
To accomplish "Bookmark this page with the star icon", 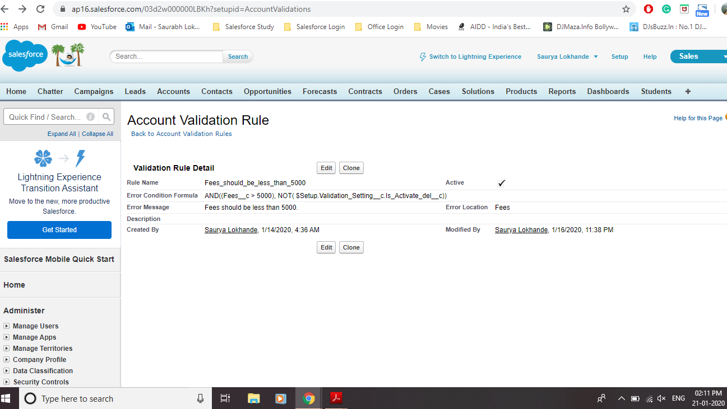I will [626, 9].
